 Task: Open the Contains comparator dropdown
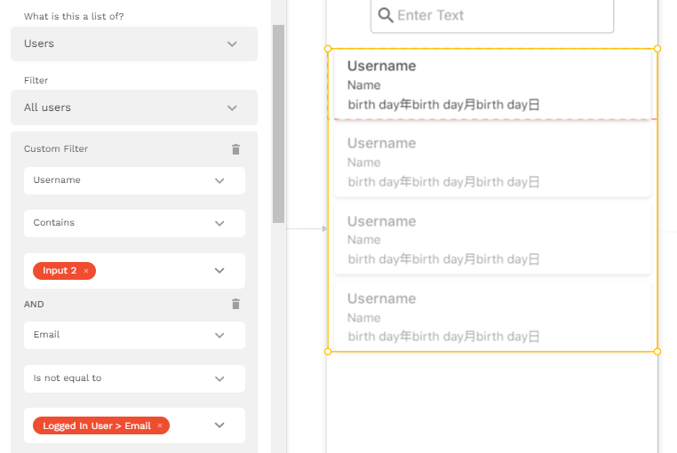(x=134, y=223)
